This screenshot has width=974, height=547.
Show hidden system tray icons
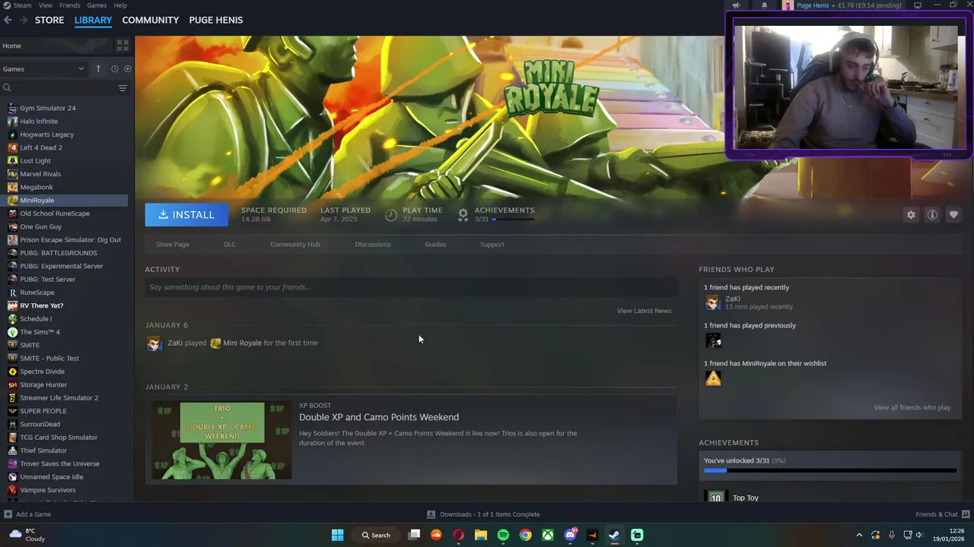point(859,535)
